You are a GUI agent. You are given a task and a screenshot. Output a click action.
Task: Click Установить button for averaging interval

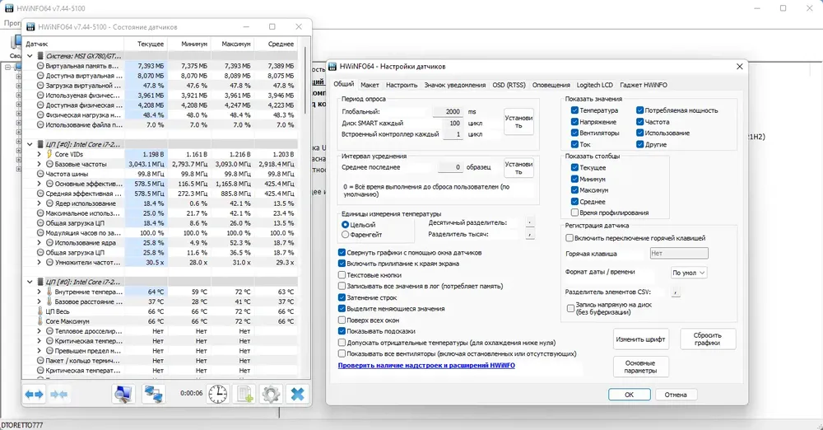coord(518,168)
